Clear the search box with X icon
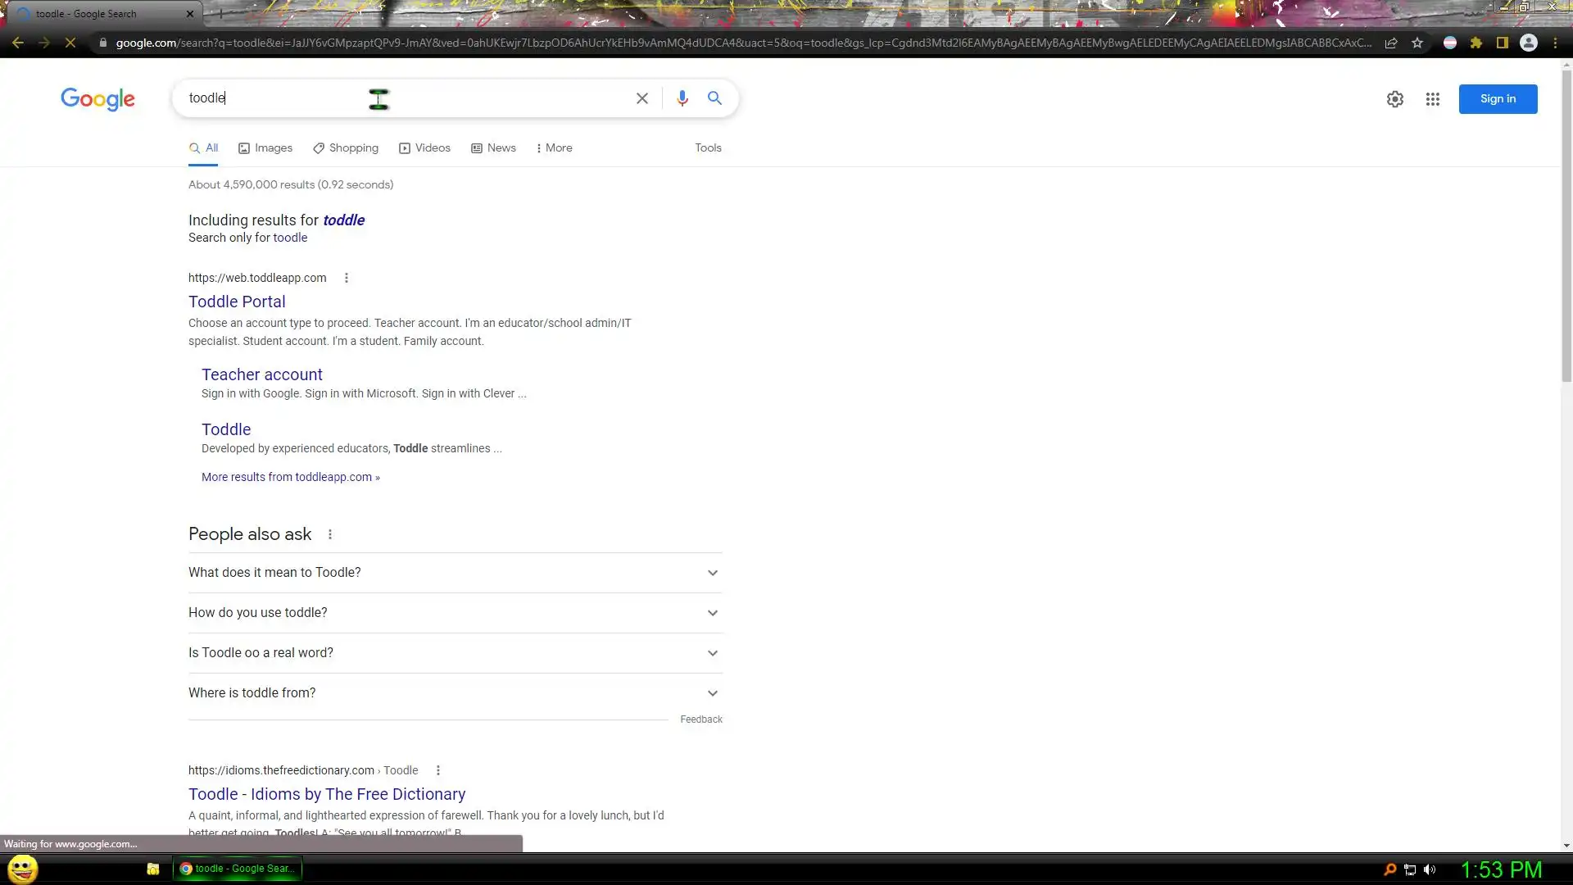Screen dimensions: 1573x885 [x=642, y=98]
